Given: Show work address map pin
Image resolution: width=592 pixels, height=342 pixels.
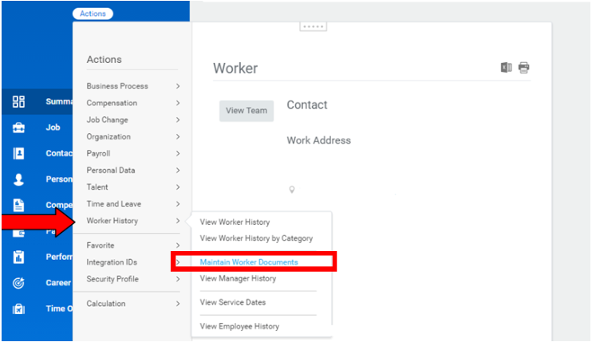Looking at the screenshot, I should 291,189.
